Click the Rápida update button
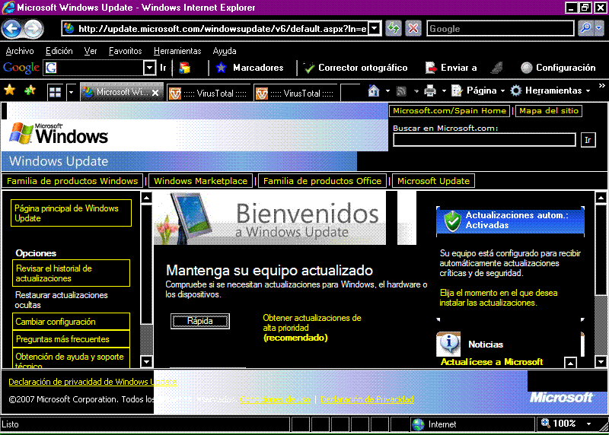The width and height of the screenshot is (609, 435). pos(200,321)
